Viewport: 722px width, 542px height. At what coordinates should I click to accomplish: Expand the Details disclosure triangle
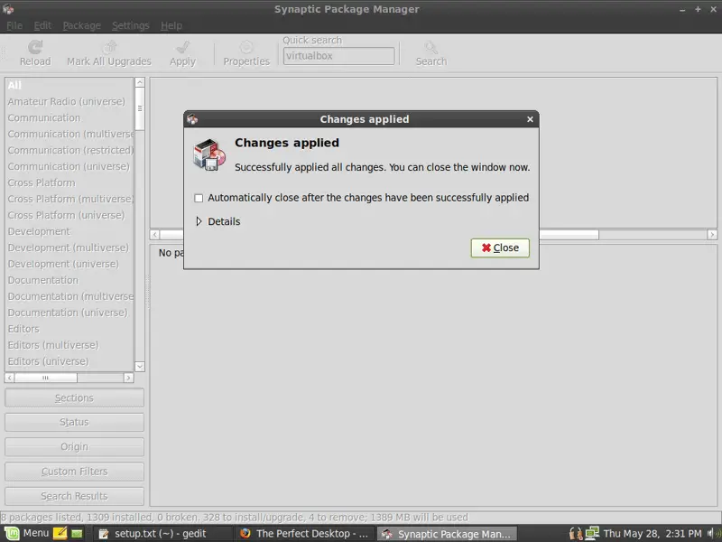[x=199, y=221]
